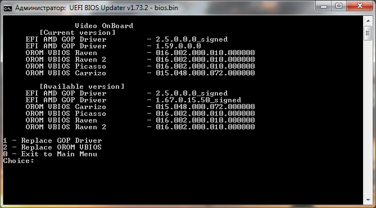The image size is (376, 208).
Task: Click the '[Available version]' label
Action: point(82,87)
